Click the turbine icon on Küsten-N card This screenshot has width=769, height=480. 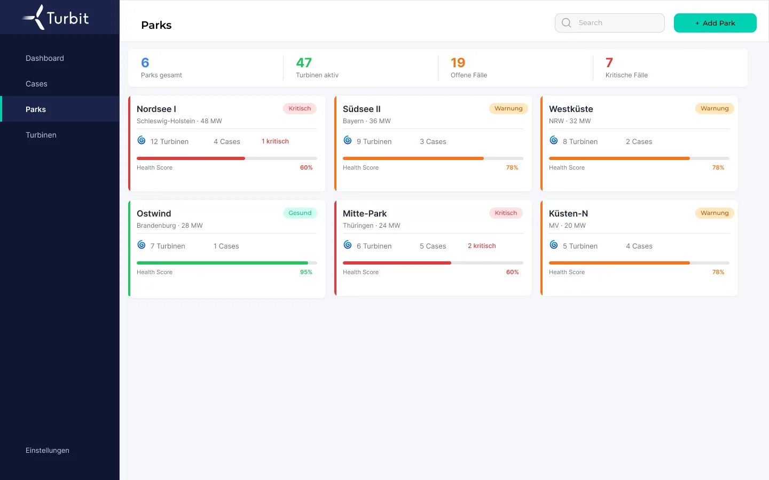tap(554, 245)
